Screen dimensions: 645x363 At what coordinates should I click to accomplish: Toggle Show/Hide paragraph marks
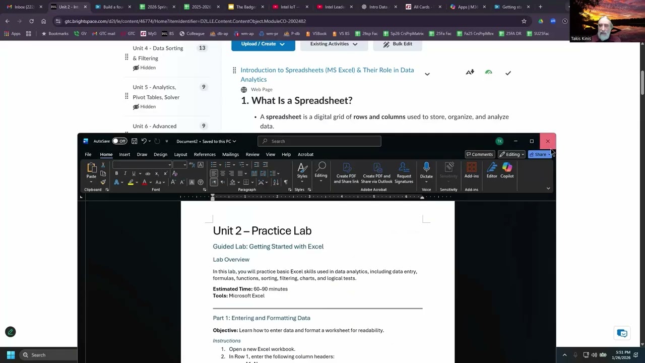(x=286, y=182)
